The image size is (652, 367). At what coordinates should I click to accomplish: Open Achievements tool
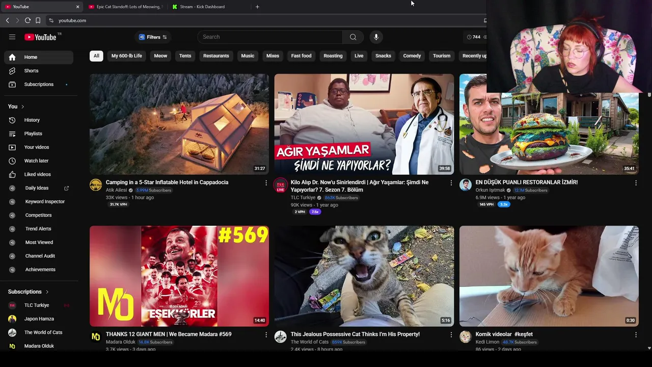point(39,269)
